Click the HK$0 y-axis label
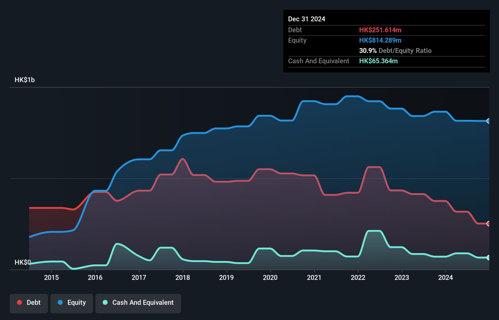 point(23,262)
